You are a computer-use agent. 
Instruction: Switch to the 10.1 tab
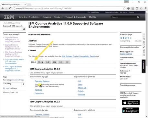[68, 62]
